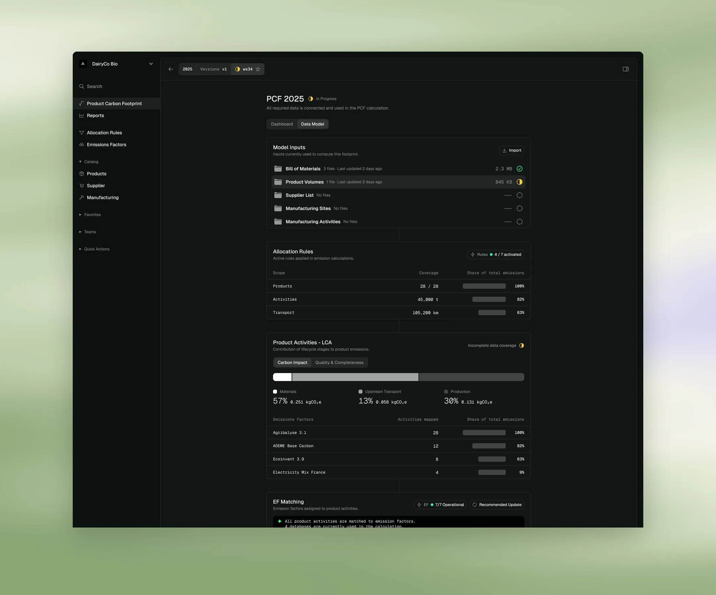Expand the Favorites section
Image resolution: width=716 pixels, height=595 pixels.
(90, 215)
